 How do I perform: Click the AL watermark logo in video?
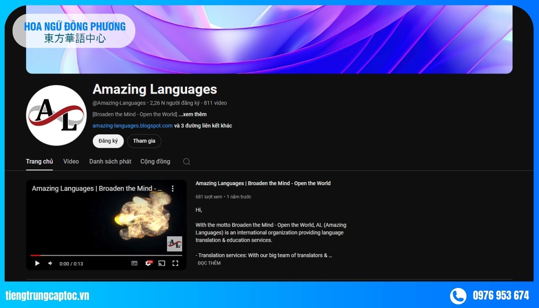coord(174,244)
